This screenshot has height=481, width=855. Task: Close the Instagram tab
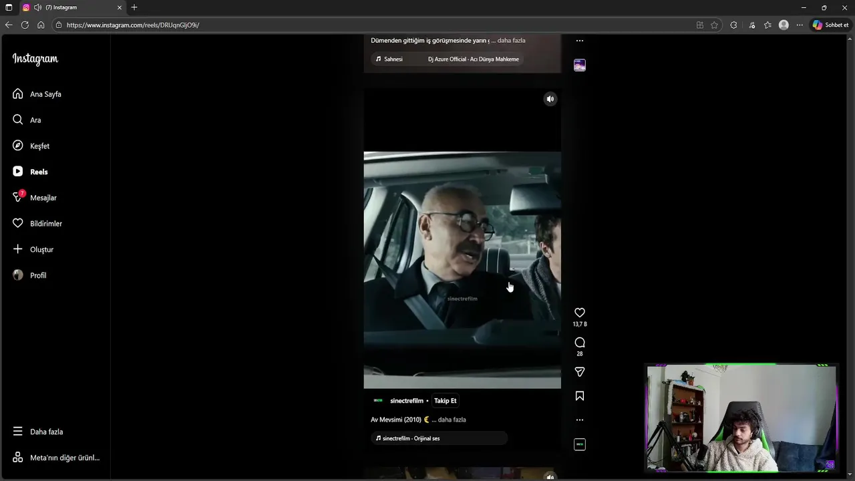[120, 7]
